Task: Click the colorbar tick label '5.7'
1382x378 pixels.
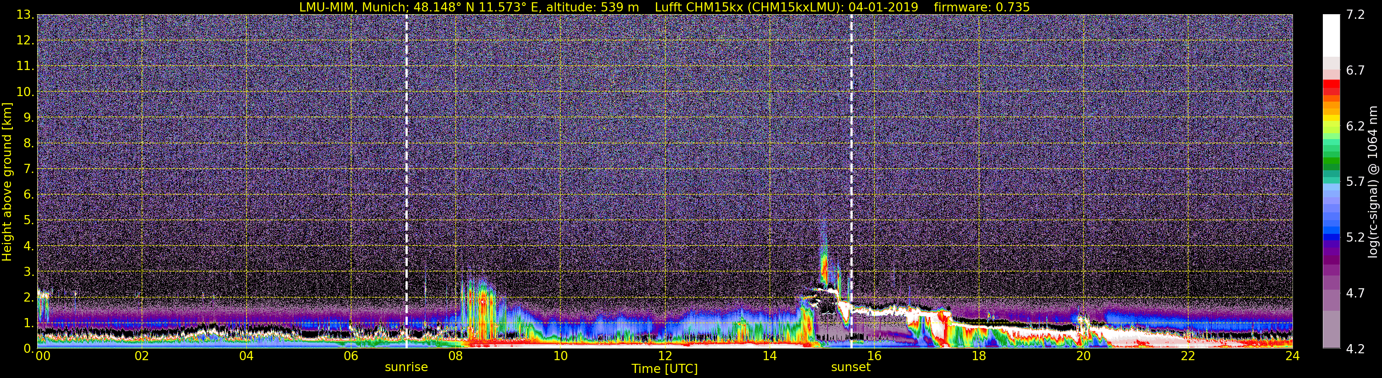Action: click(1355, 182)
